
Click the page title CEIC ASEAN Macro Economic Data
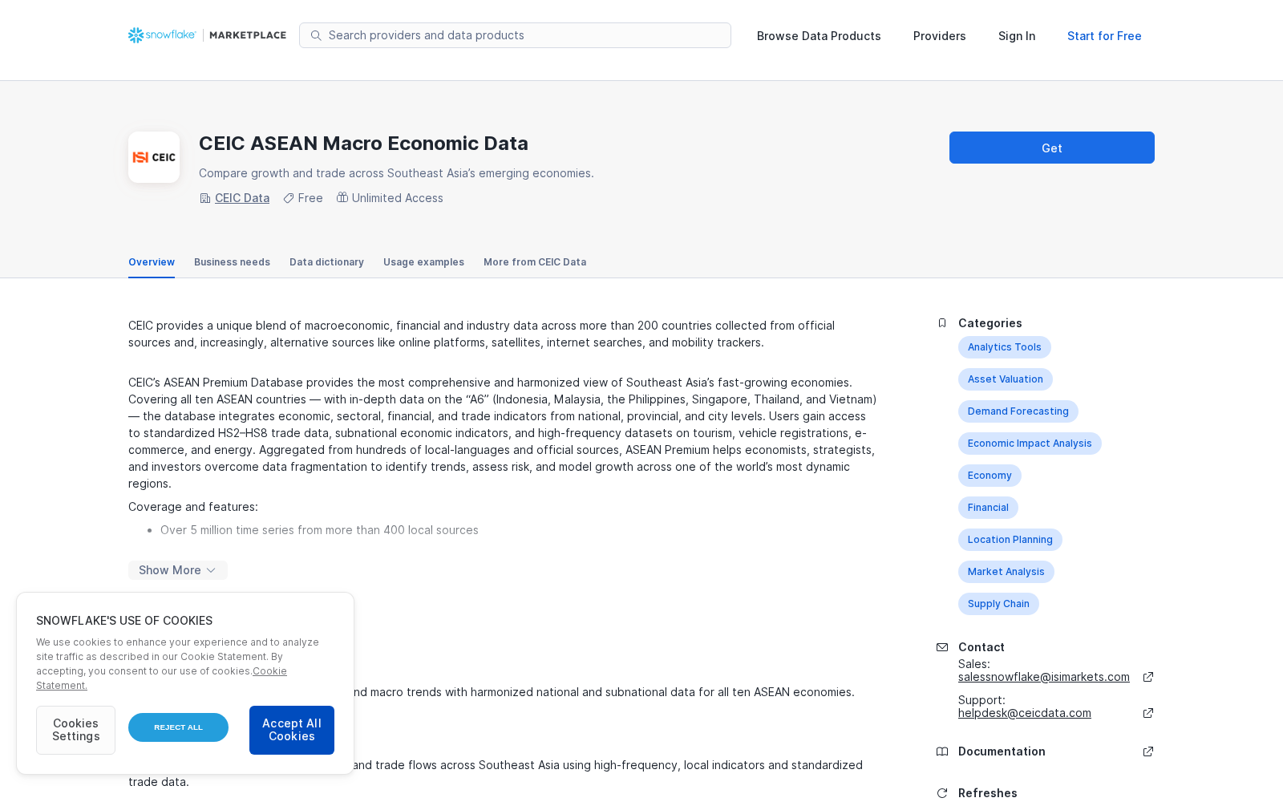click(363, 144)
